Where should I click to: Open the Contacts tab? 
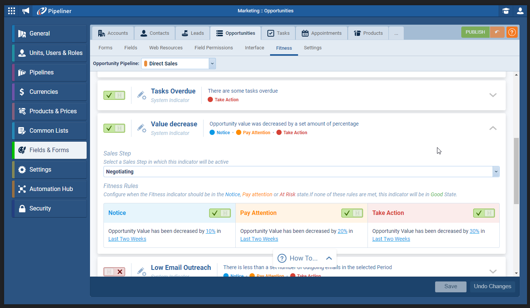(x=155, y=33)
